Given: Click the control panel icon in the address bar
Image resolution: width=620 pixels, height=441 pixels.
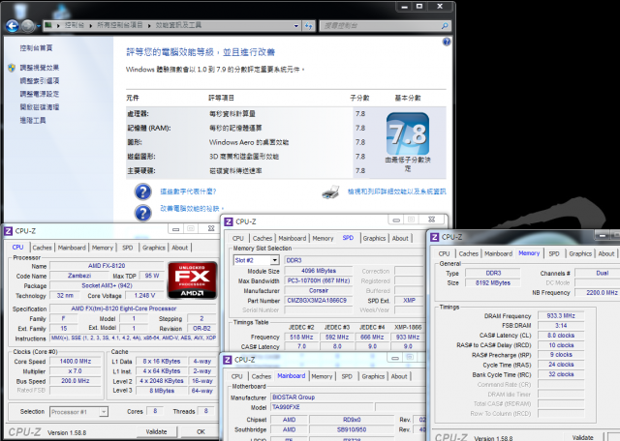Looking at the screenshot, I should (x=48, y=26).
